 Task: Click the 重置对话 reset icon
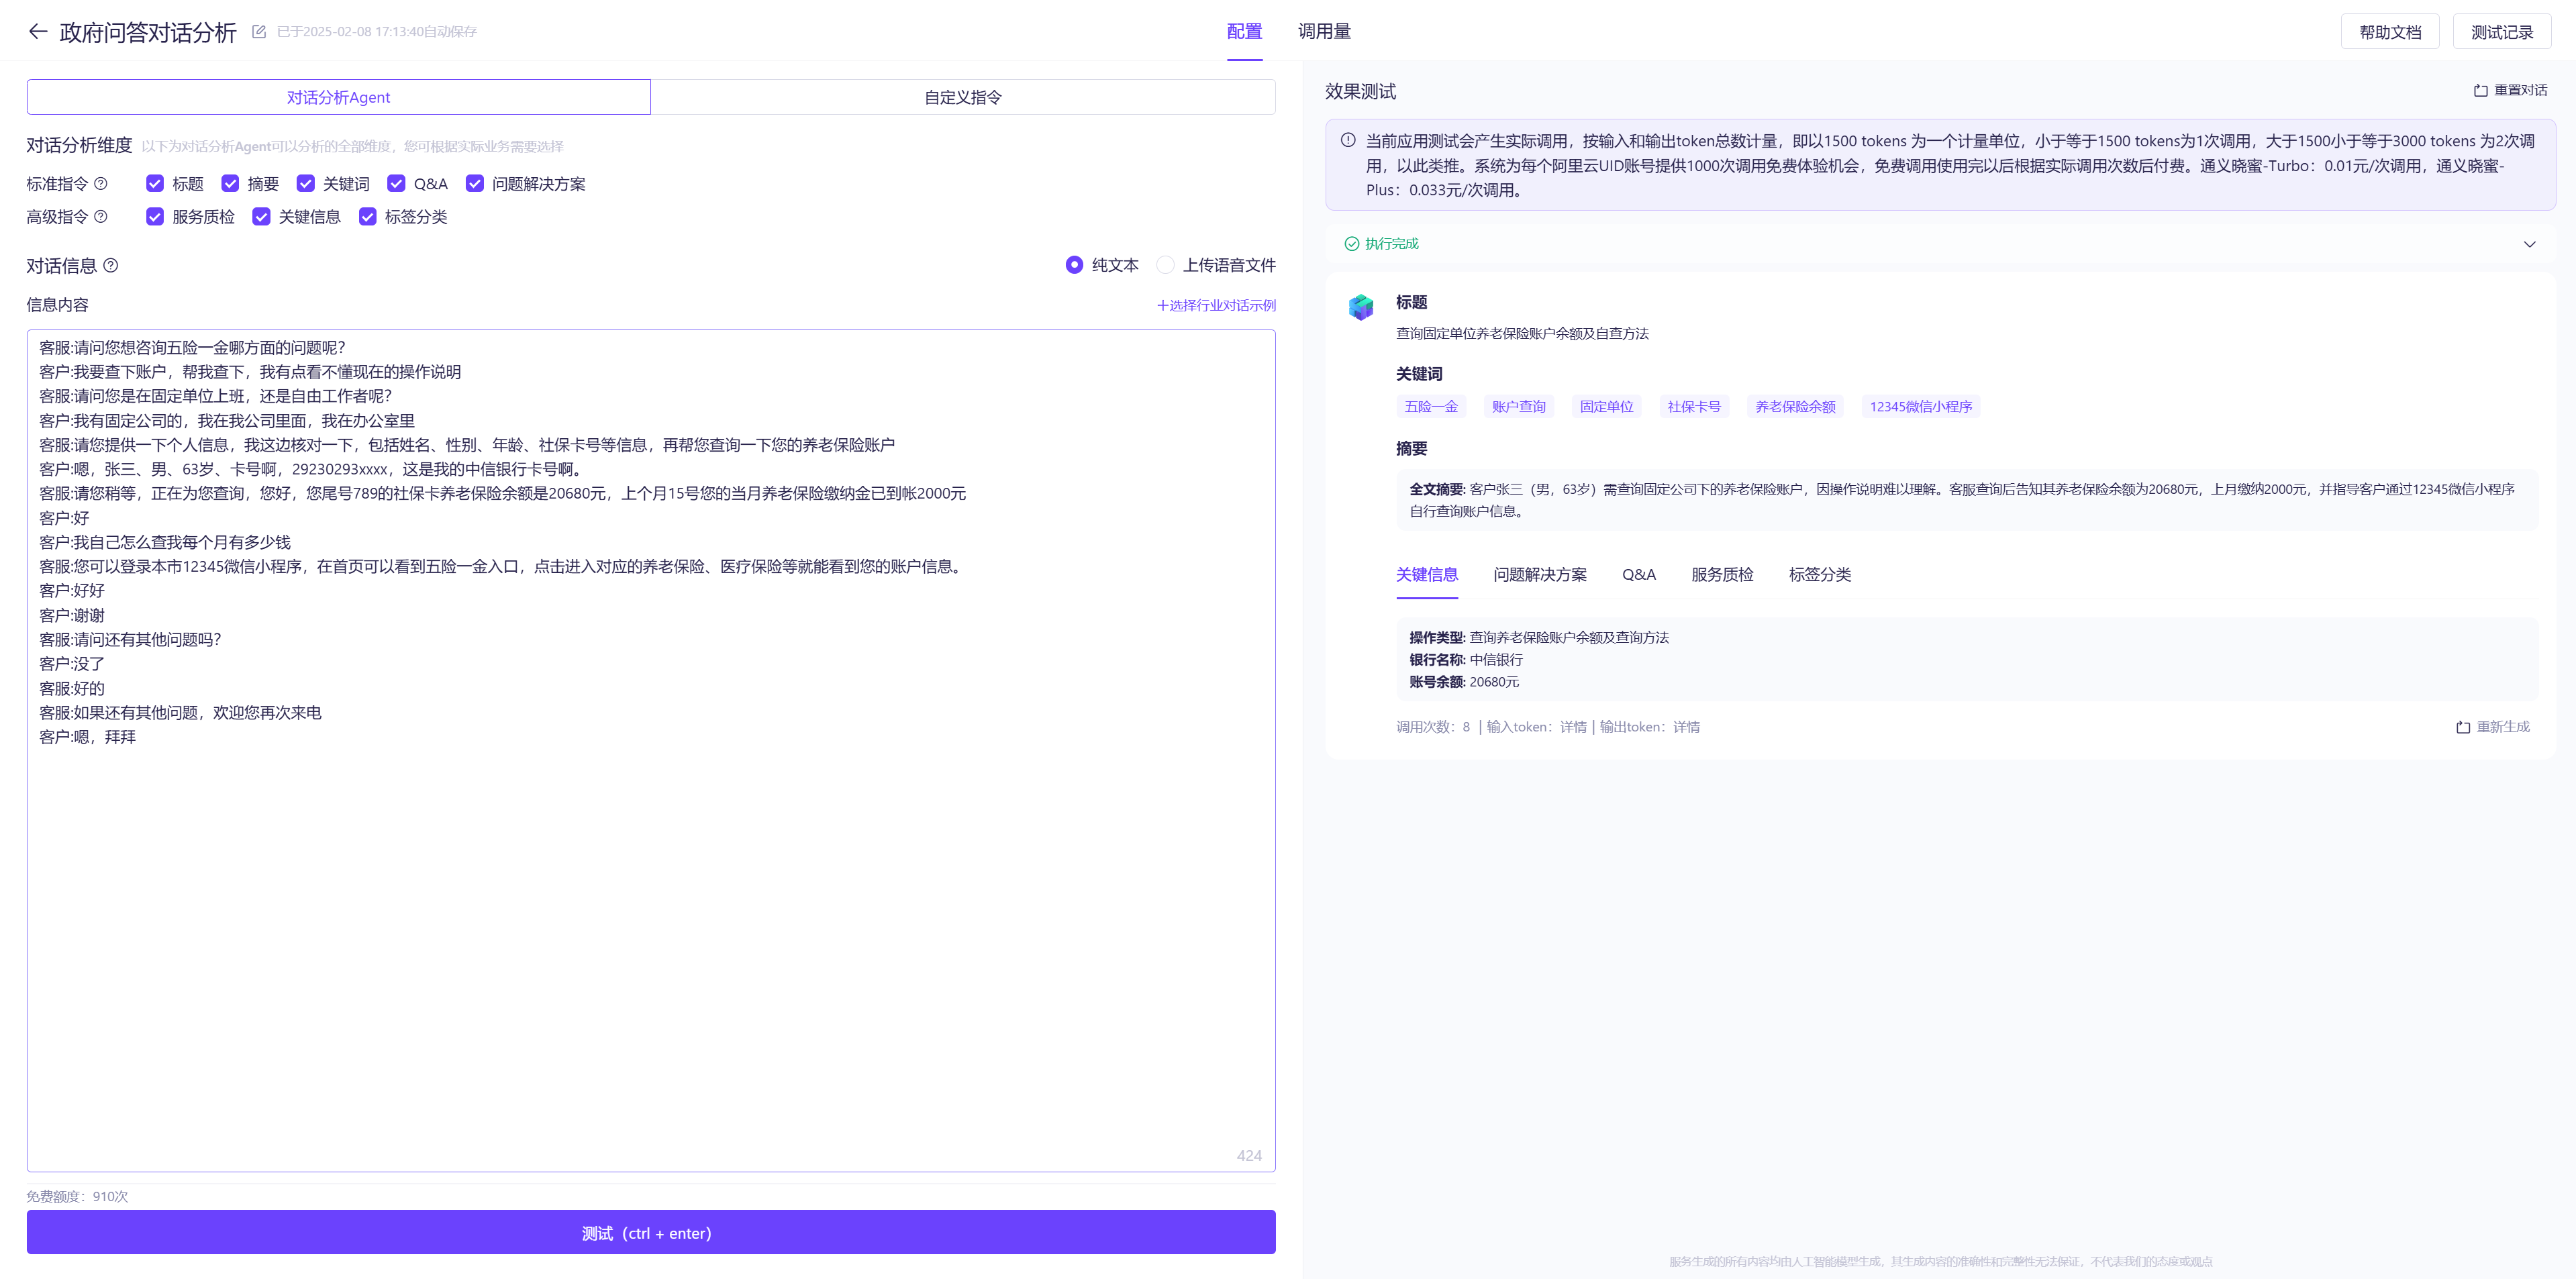pos(2480,90)
